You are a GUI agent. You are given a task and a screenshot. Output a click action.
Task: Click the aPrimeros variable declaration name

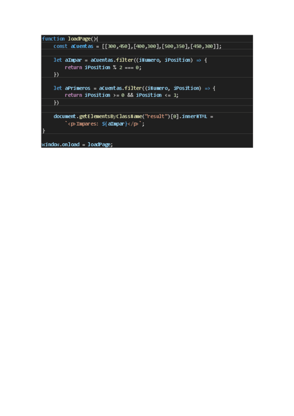(78, 88)
